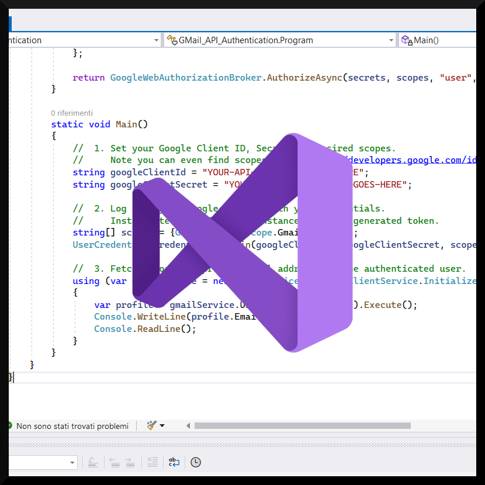Select the word wrap icon in bottom toolbar

[x=174, y=462]
